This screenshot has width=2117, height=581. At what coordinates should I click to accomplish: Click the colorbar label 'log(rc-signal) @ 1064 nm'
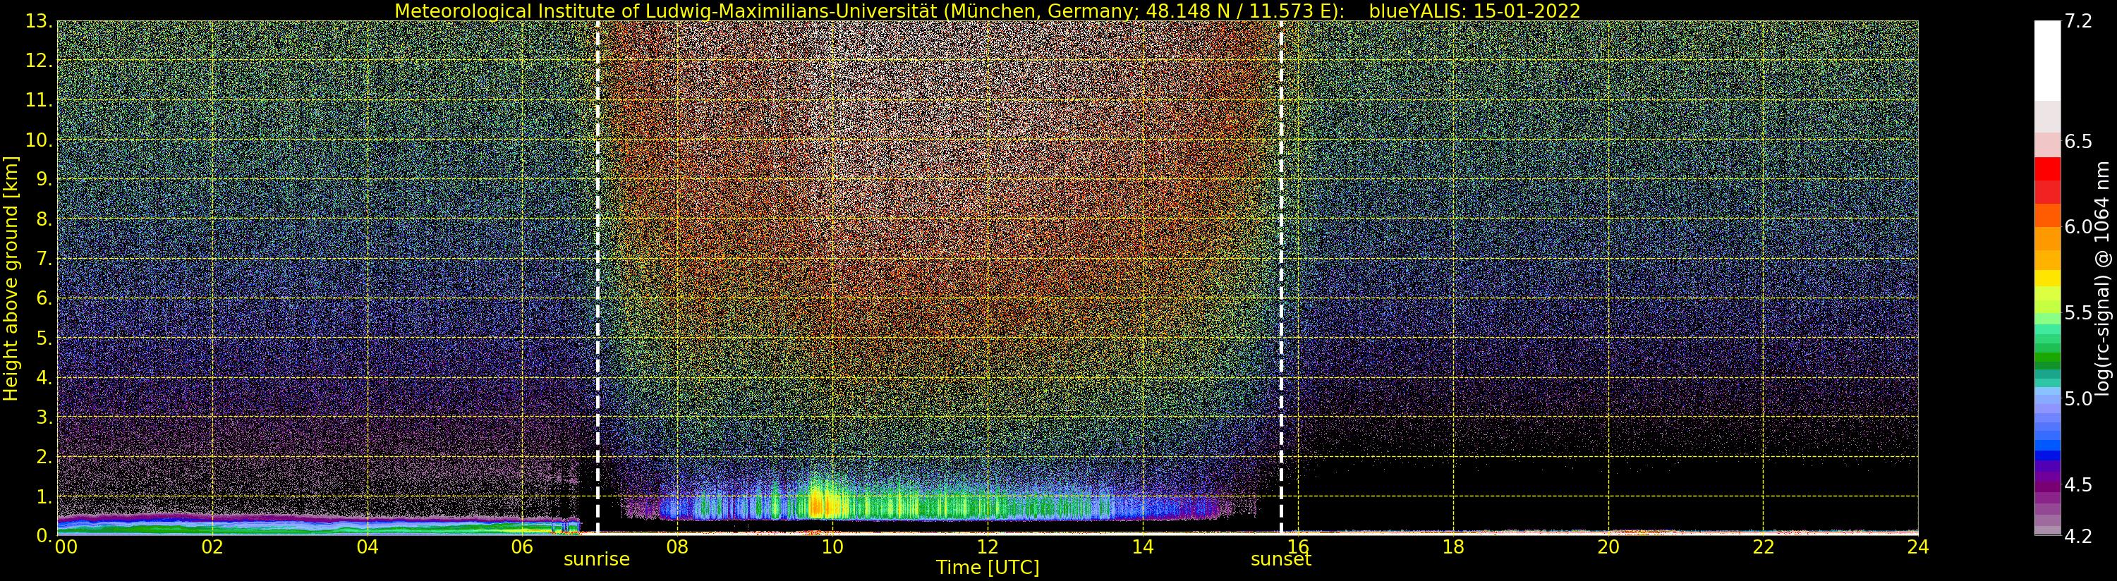2104,278
